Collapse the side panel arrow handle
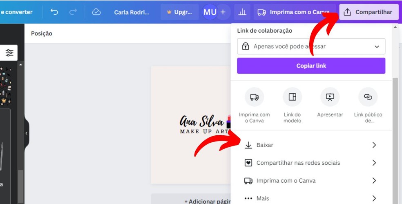The height and width of the screenshot is (204, 402). [27, 133]
